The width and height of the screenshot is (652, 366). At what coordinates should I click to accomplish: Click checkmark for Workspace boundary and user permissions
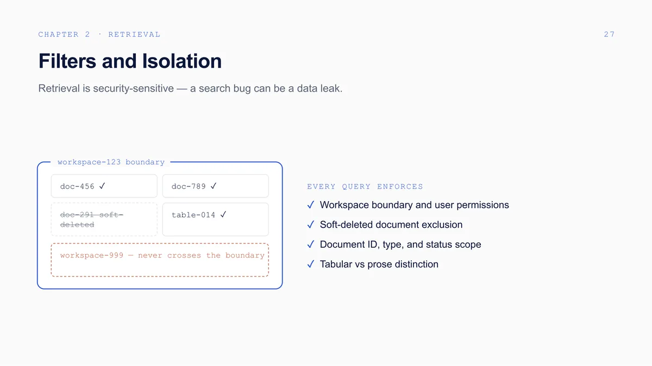coord(310,205)
